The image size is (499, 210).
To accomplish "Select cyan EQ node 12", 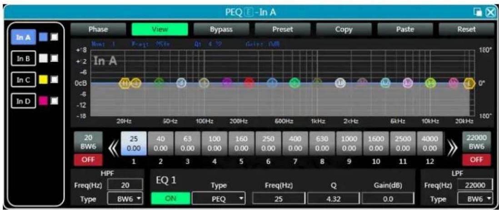I will (385, 83).
